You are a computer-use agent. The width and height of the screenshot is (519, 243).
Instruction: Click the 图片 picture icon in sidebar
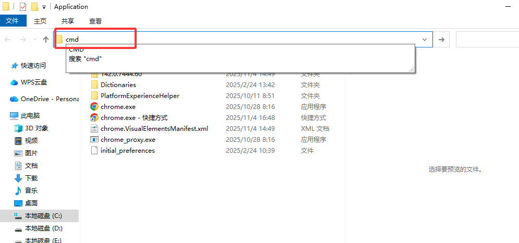[18, 153]
